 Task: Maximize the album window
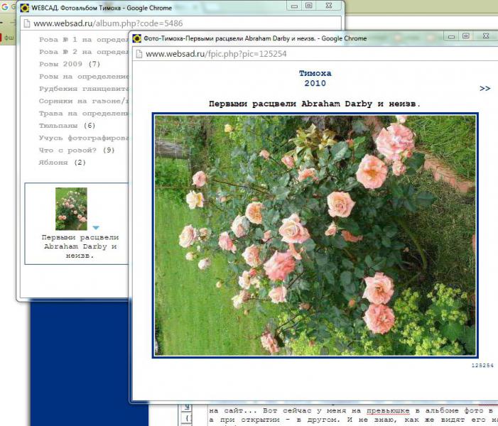click(309, 5)
